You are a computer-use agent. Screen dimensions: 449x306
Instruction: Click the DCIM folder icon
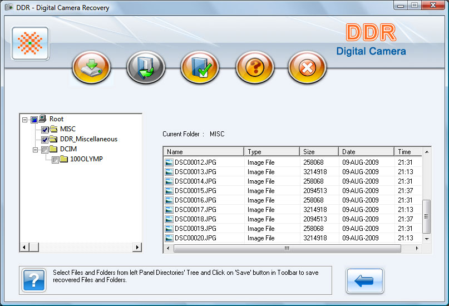pos(53,149)
